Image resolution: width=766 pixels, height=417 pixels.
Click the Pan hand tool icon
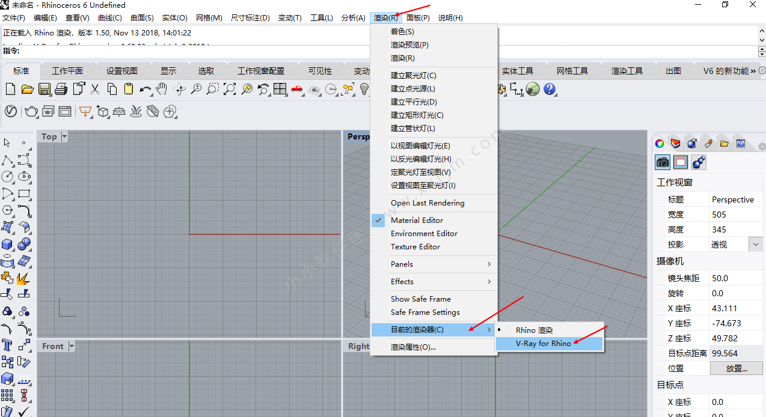[x=162, y=90]
